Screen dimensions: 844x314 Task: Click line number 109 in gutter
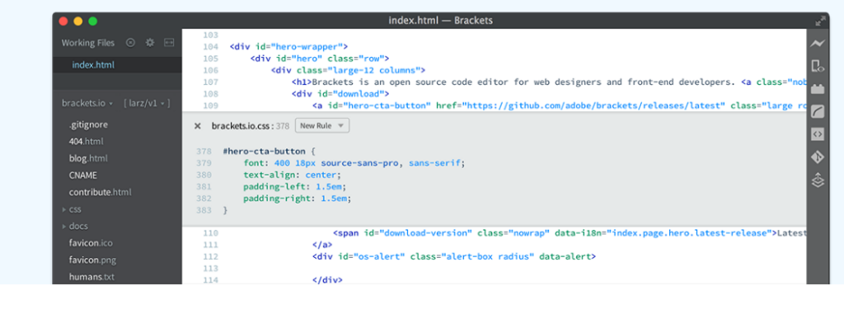[x=210, y=105]
